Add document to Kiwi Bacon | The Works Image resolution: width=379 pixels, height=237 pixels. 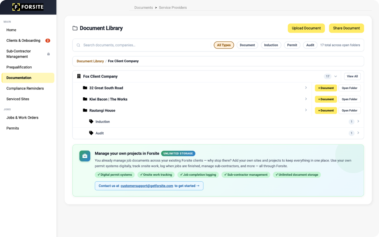coord(326,99)
